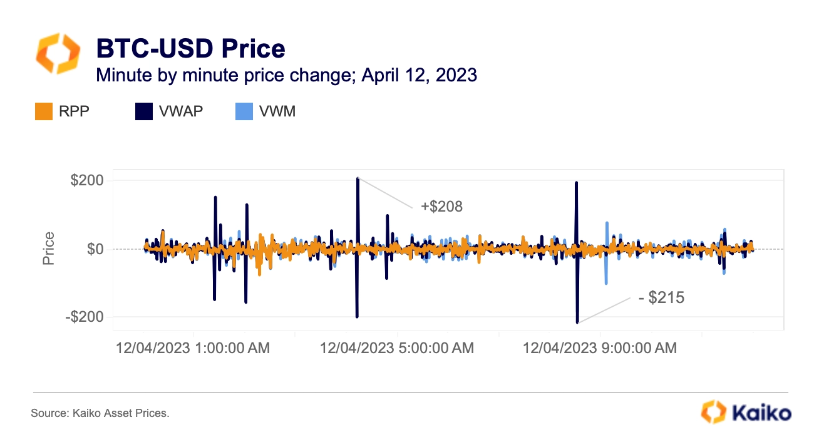Click the dark navy VWAP legend swatch
The height and width of the screenshot is (437, 819).
pyautogui.click(x=143, y=112)
